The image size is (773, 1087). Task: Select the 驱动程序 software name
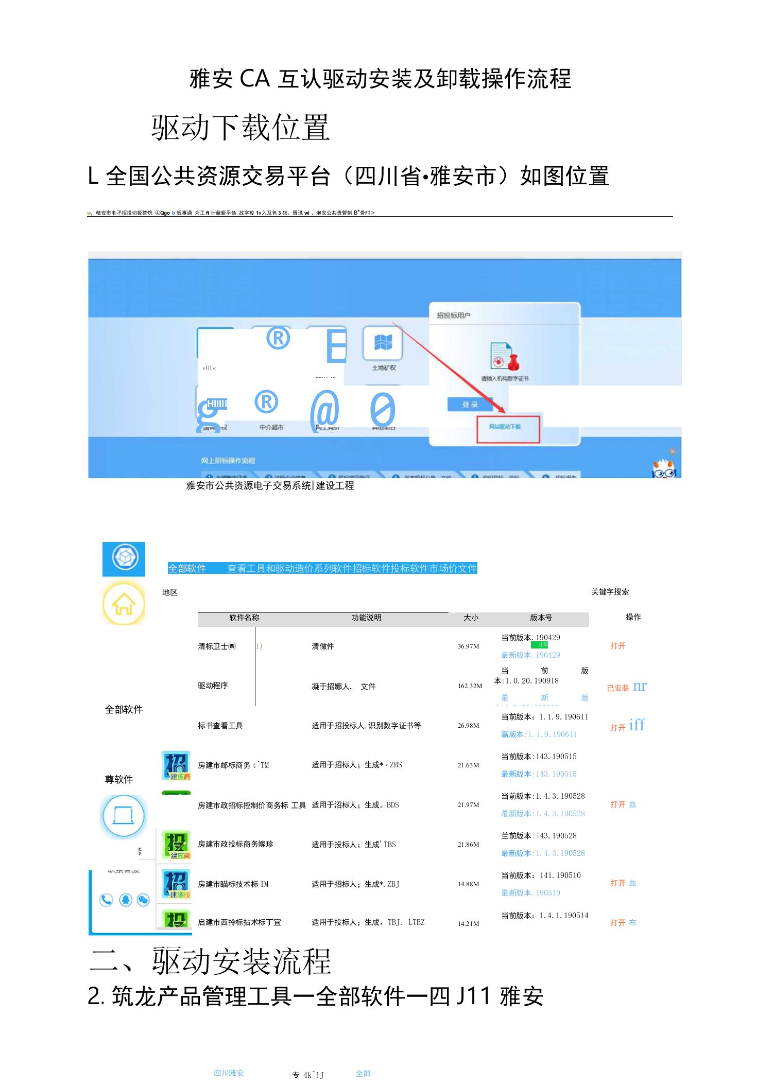coord(213,686)
